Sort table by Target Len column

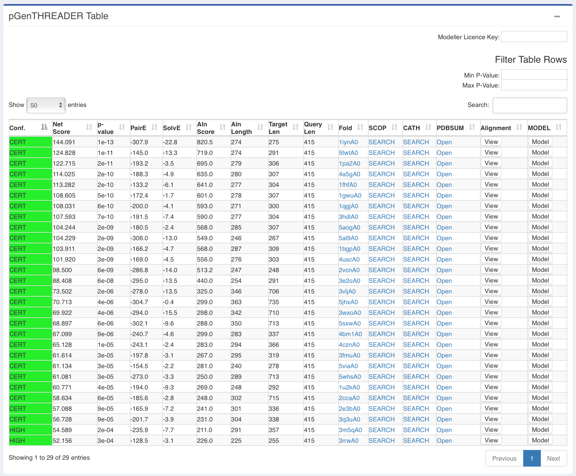coord(286,128)
